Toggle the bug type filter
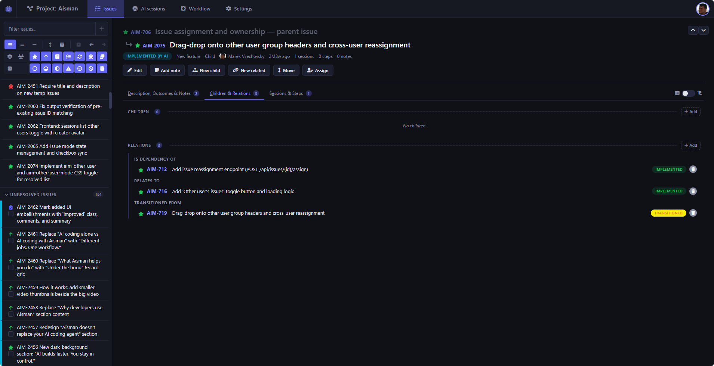Screen dimensions: 714x366 91,57
